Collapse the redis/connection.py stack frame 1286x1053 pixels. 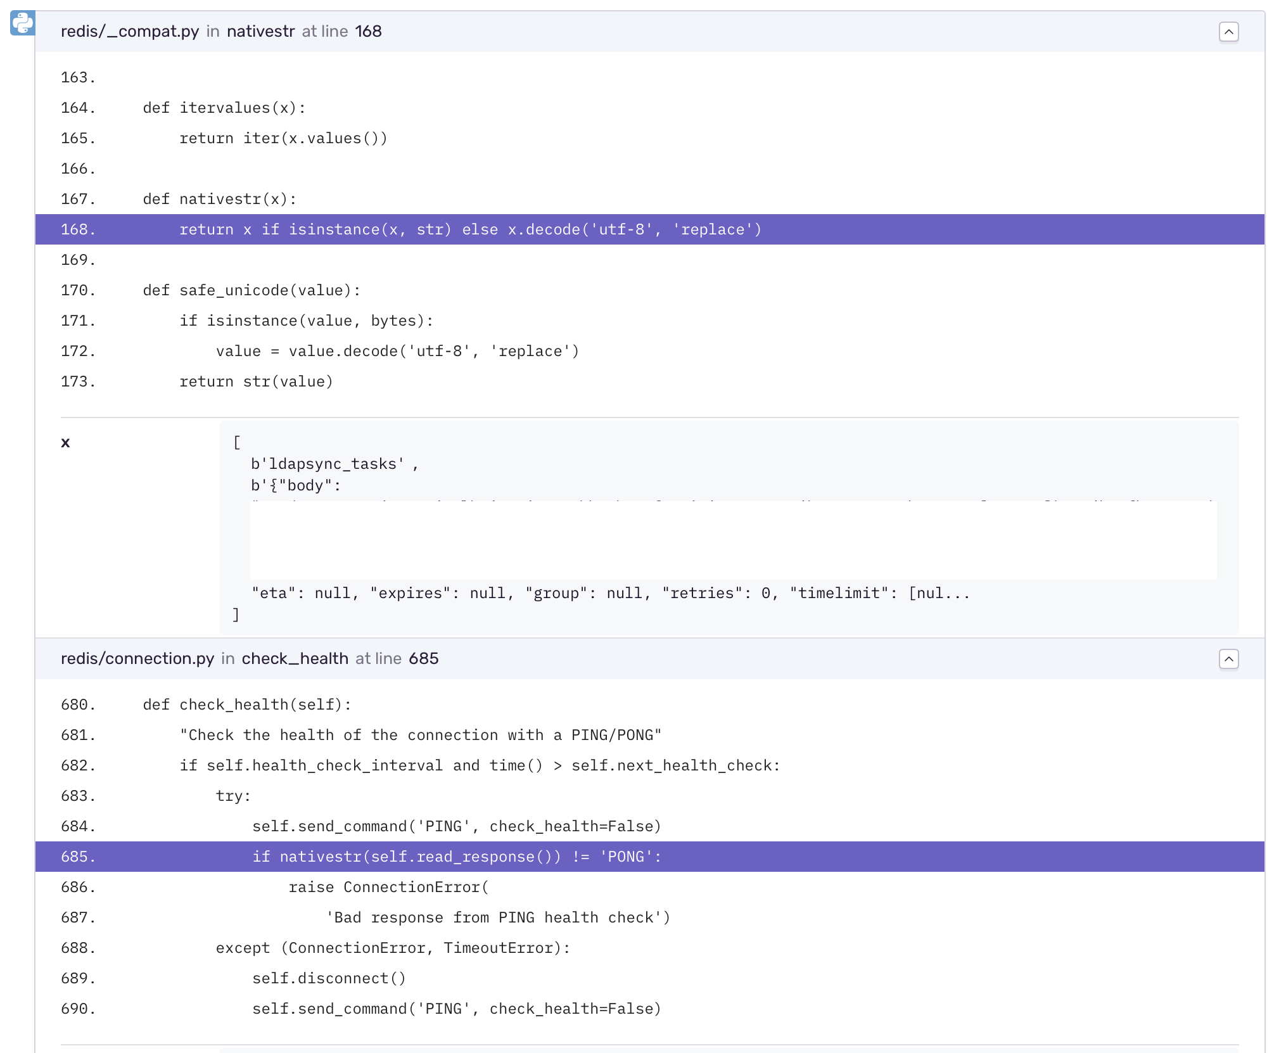(x=1229, y=659)
